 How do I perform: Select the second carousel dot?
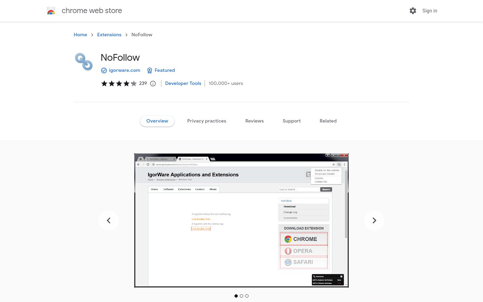[241, 296]
